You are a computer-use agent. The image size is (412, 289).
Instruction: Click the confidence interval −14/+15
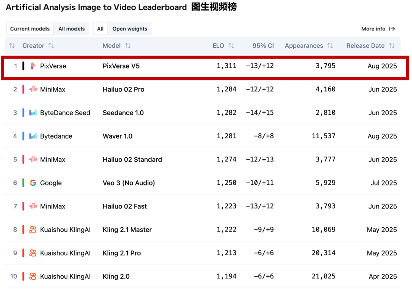(260, 113)
